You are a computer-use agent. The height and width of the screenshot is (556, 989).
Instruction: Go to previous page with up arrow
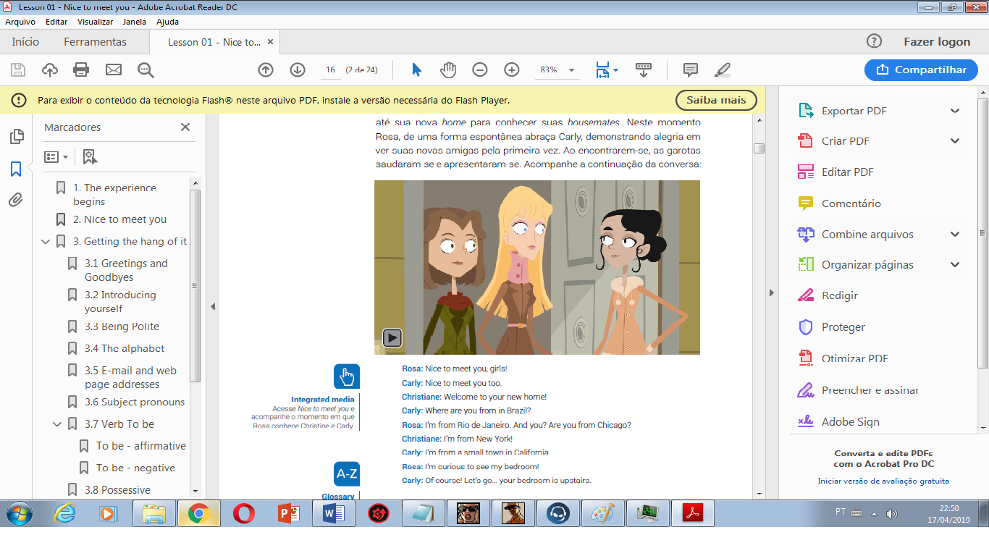click(266, 69)
